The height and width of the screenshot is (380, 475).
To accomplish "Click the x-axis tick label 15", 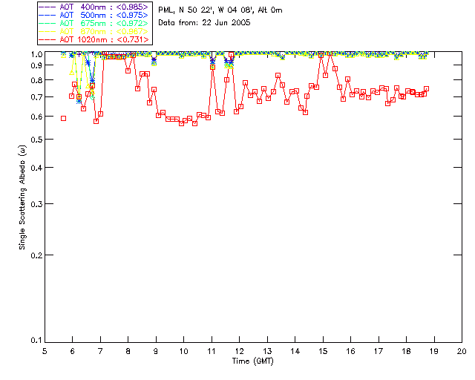I will (323, 351).
